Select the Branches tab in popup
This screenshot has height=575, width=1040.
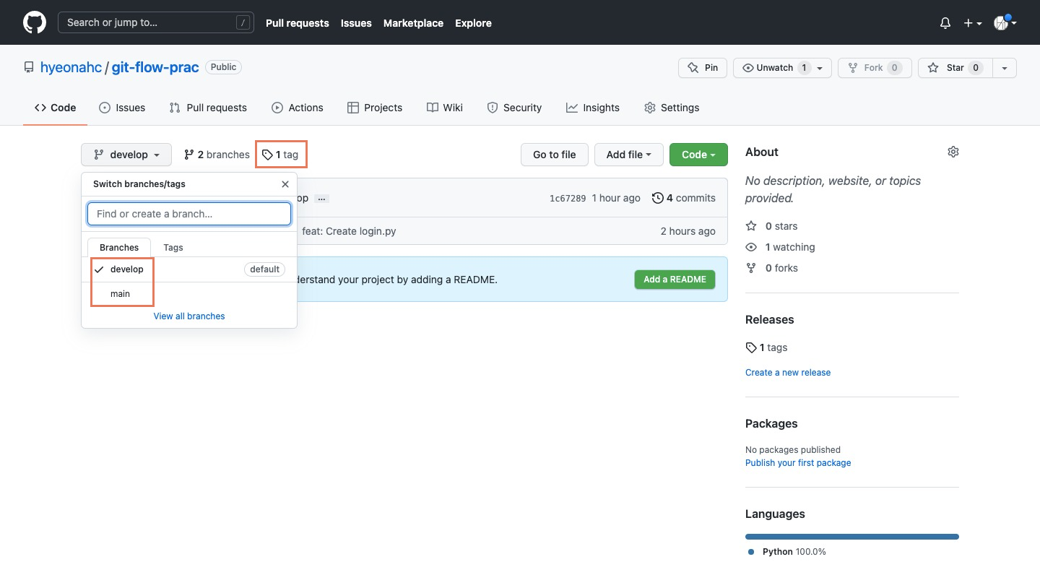tap(119, 247)
